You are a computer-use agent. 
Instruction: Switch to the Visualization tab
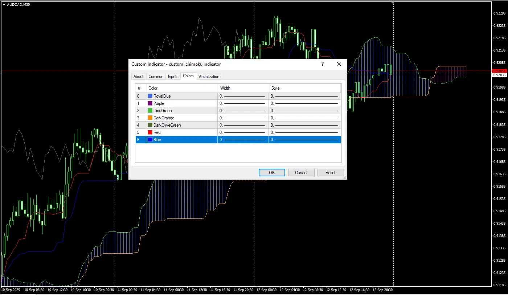209,77
